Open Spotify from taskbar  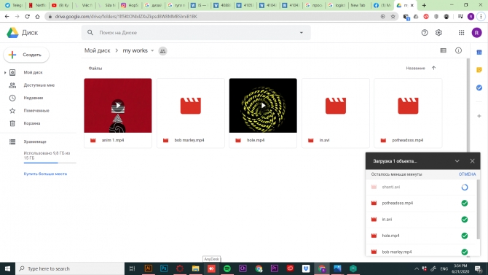227,268
